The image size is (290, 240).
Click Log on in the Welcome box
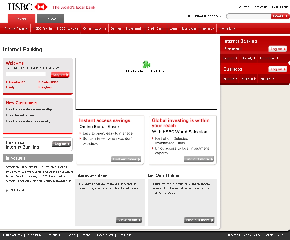coord(60,75)
